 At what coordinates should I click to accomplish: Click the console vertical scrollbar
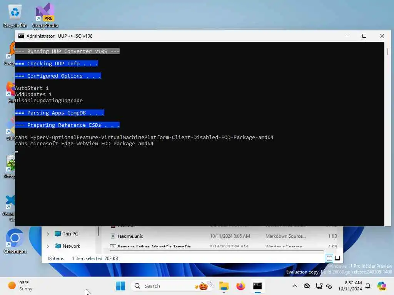coord(388,51)
